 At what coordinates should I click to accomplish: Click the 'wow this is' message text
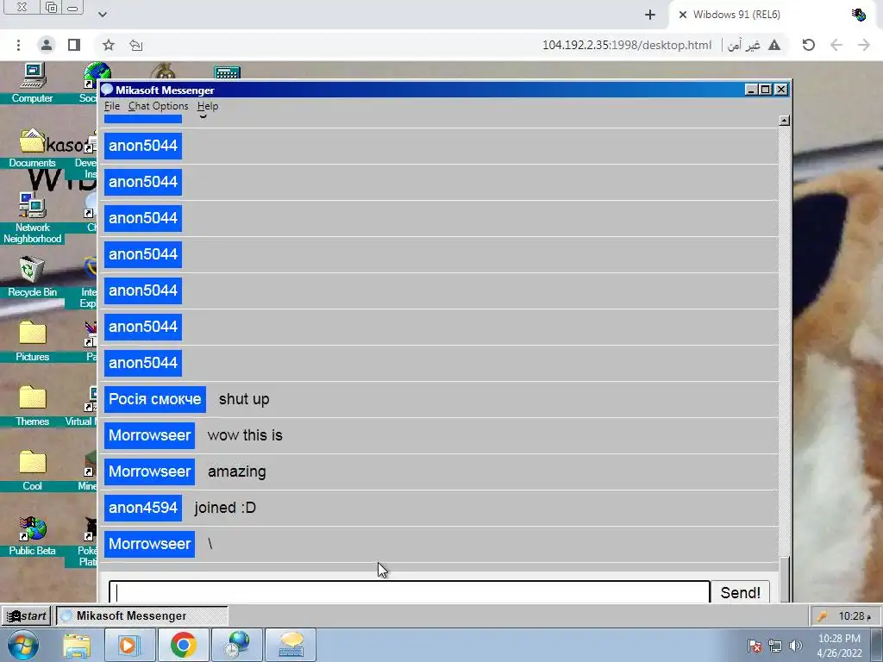pyautogui.click(x=245, y=435)
